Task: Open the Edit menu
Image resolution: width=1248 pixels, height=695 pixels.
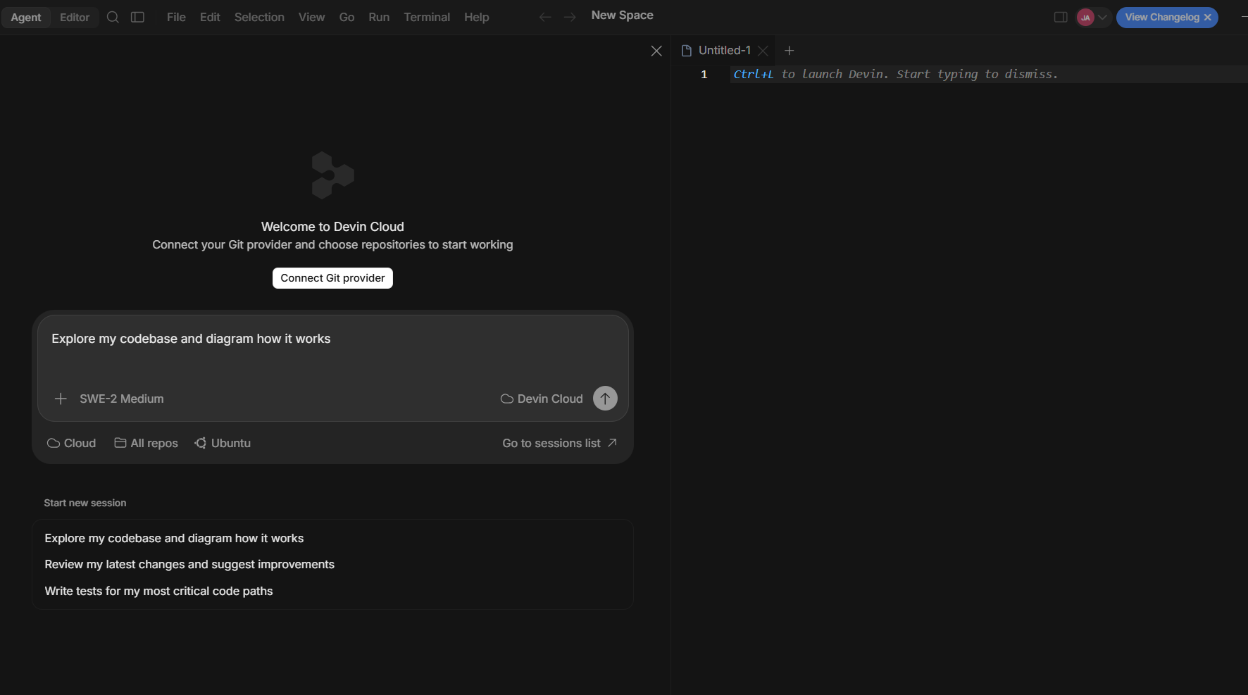Action: (210, 17)
